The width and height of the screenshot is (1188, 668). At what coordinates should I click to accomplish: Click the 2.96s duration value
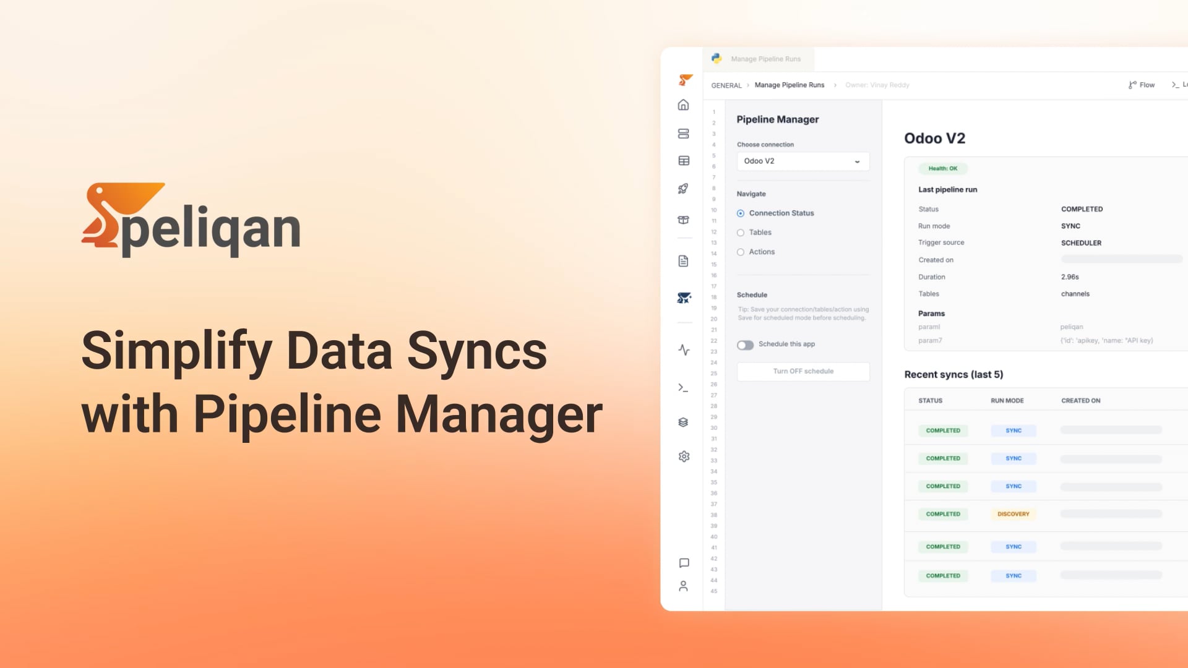tap(1070, 277)
